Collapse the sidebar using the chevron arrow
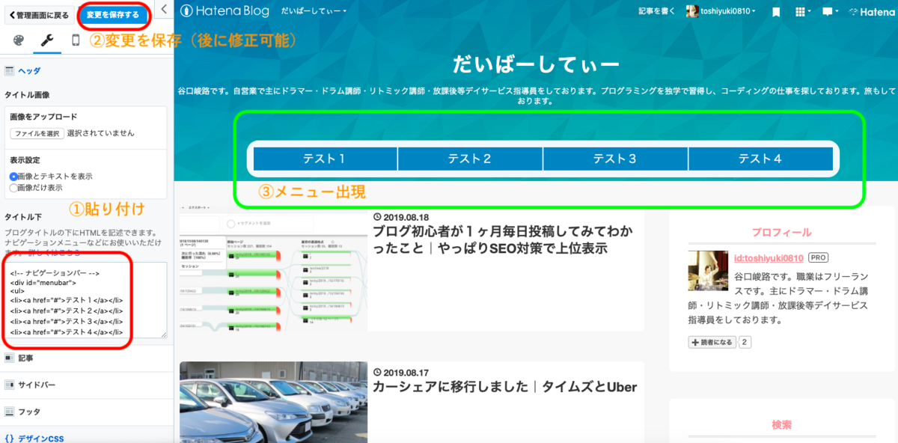The width and height of the screenshot is (898, 443). [x=164, y=10]
